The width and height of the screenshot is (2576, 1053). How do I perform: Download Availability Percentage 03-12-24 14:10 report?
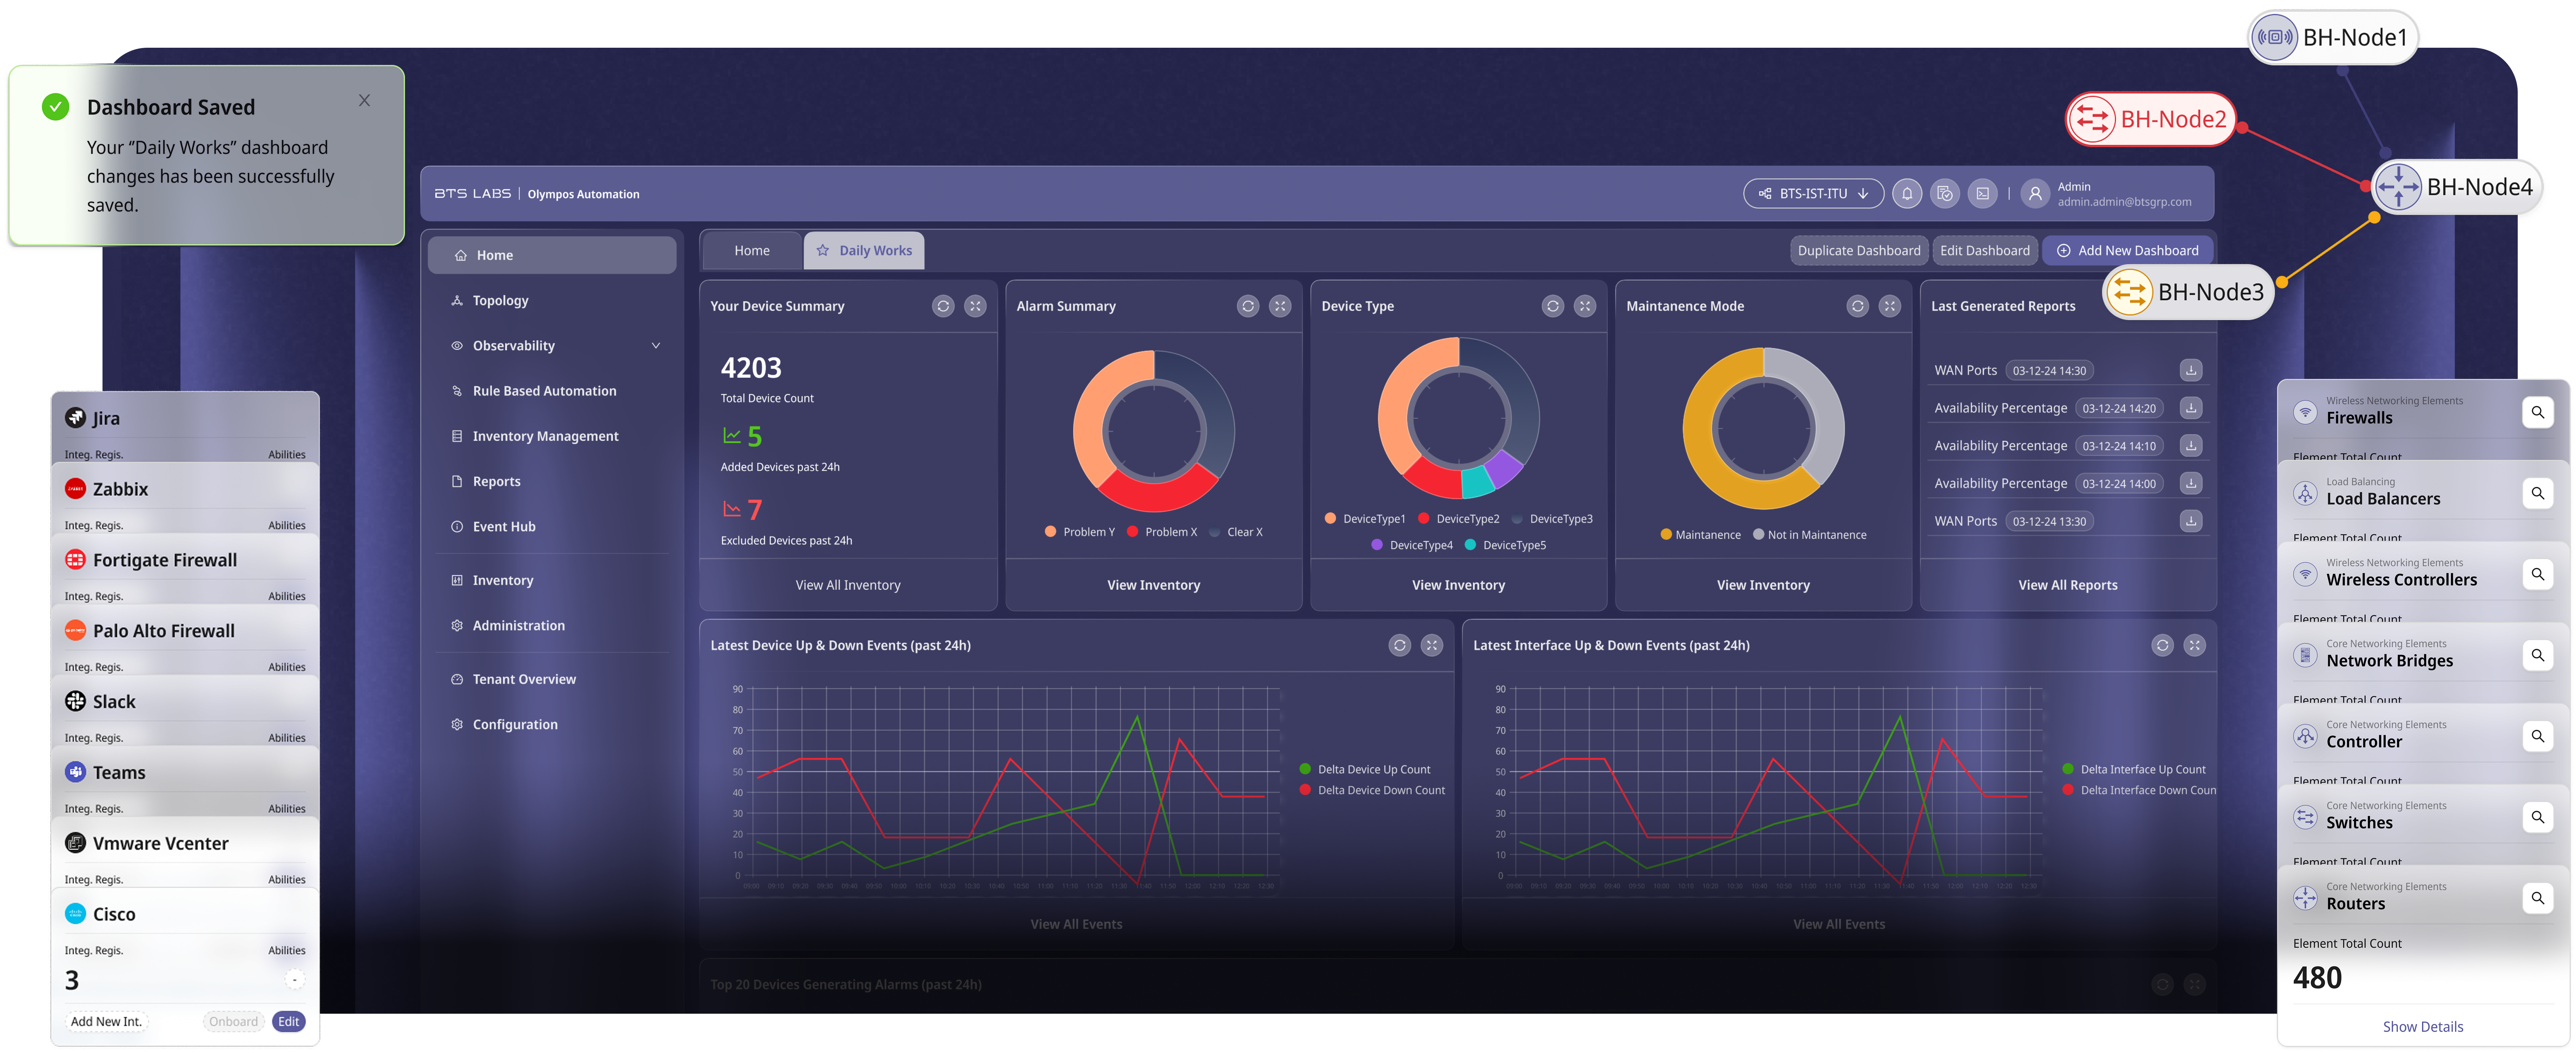pyautogui.click(x=2191, y=446)
